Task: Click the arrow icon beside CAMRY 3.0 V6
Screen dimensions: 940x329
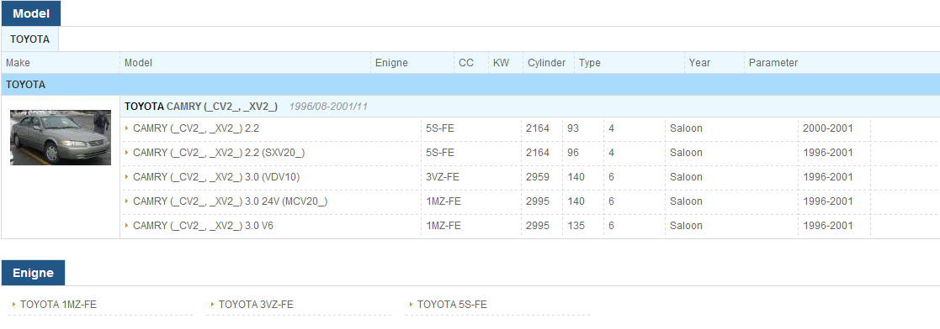Action: (127, 226)
